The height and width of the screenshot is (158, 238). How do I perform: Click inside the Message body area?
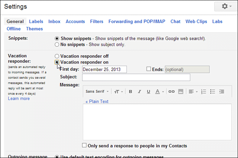pyautogui.click(x=157, y=122)
